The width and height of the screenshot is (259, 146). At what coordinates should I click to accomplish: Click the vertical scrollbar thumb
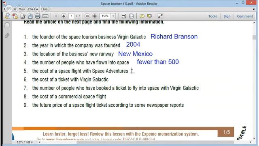click(x=254, y=37)
